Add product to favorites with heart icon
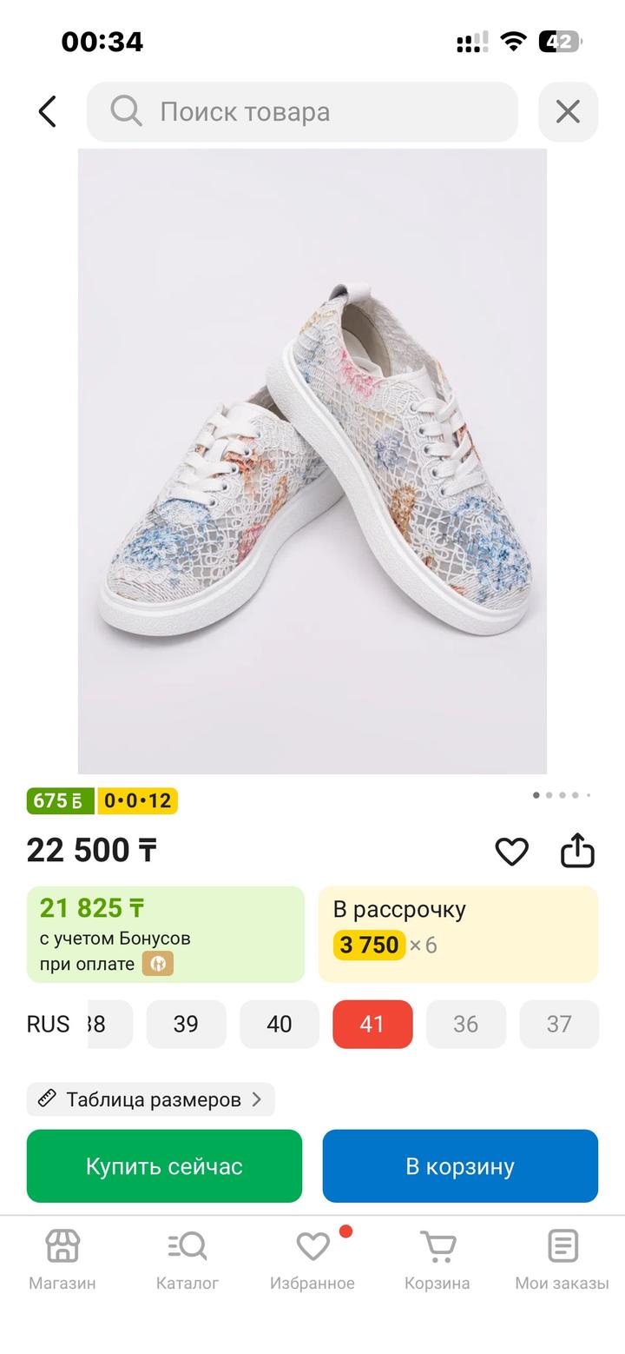 511,851
